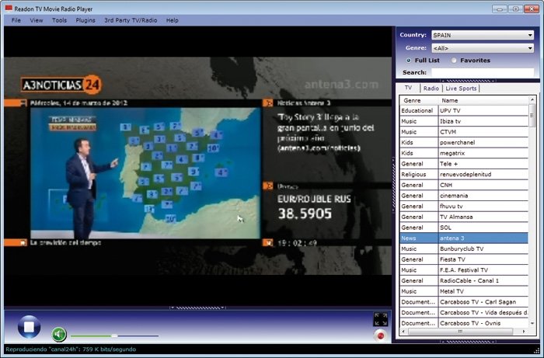The image size is (544, 358).
Task: Select the CTVM channel
Action: (x=463, y=132)
